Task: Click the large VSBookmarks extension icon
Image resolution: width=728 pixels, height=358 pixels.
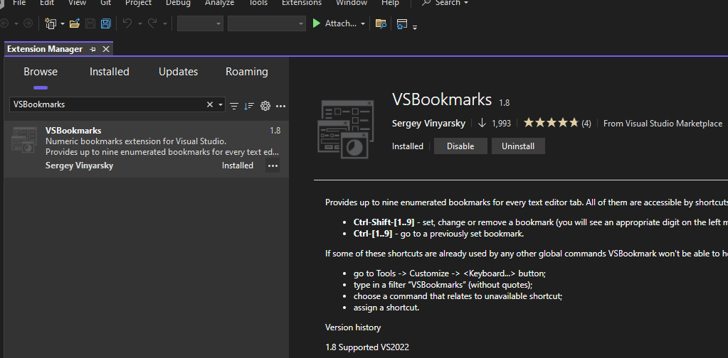Action: point(345,129)
